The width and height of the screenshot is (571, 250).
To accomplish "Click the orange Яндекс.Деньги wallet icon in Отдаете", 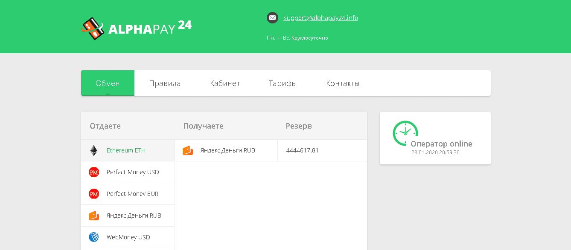I will click(93, 216).
